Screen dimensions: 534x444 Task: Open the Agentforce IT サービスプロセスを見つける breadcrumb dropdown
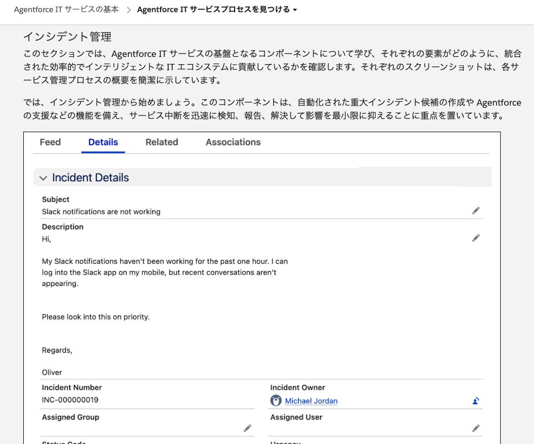[x=295, y=10]
